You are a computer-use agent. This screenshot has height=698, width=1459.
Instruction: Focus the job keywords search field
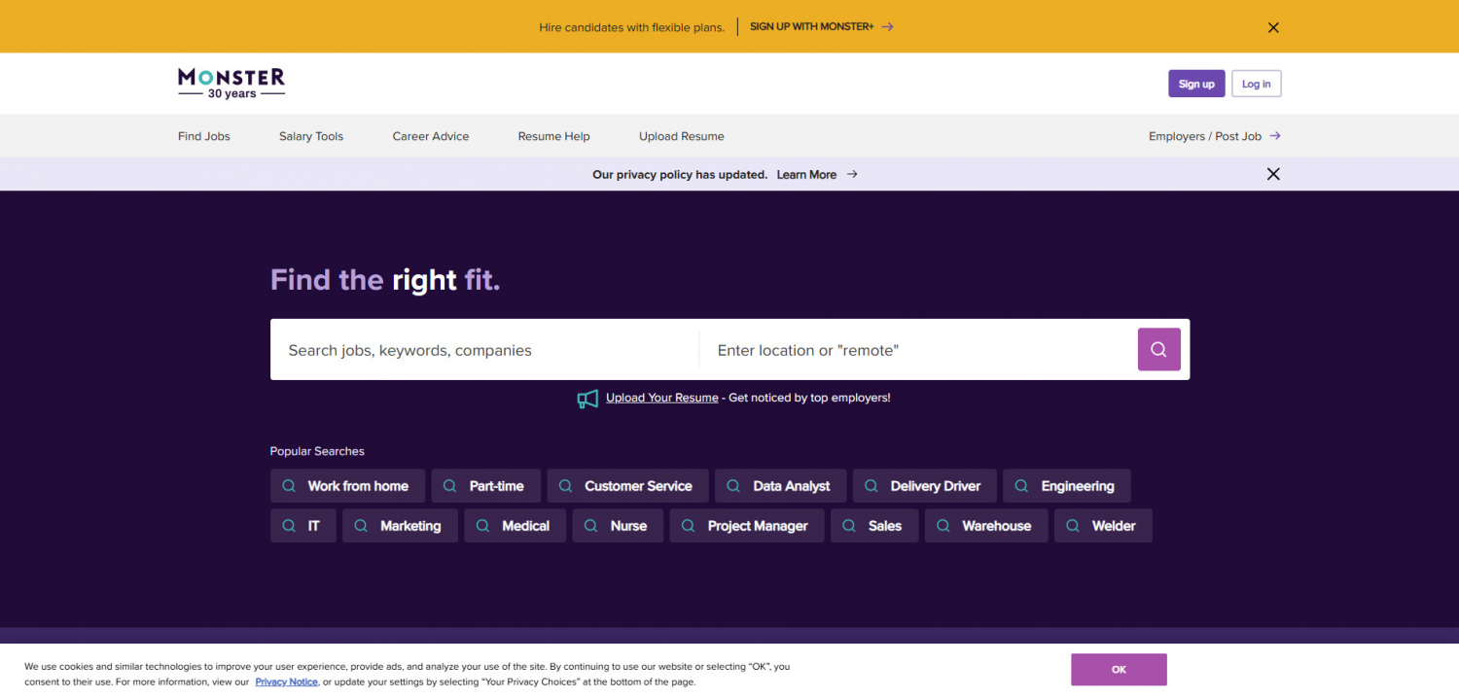click(484, 350)
